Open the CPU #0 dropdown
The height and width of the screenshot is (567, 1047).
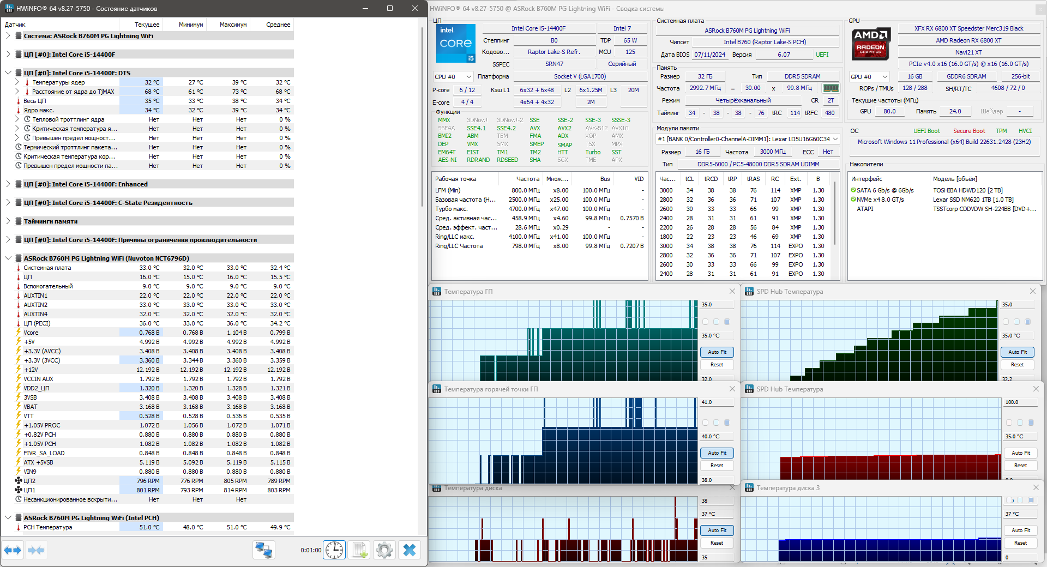pos(453,77)
